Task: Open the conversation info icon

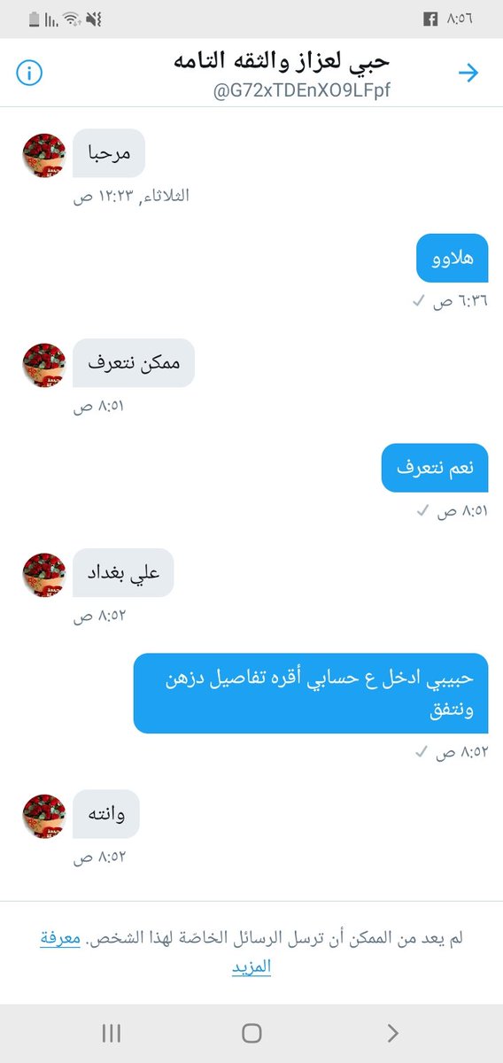Action: point(29,74)
